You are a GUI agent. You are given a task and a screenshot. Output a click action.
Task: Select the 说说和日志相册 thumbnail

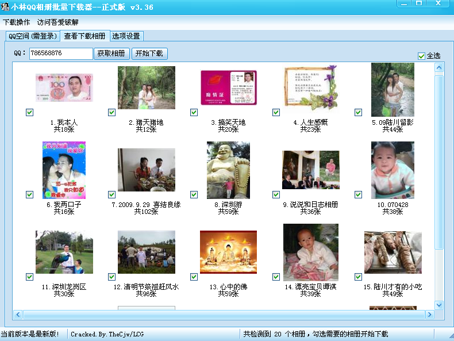point(311,170)
